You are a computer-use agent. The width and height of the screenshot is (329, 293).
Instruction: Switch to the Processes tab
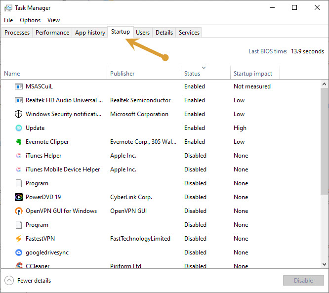pos(17,33)
